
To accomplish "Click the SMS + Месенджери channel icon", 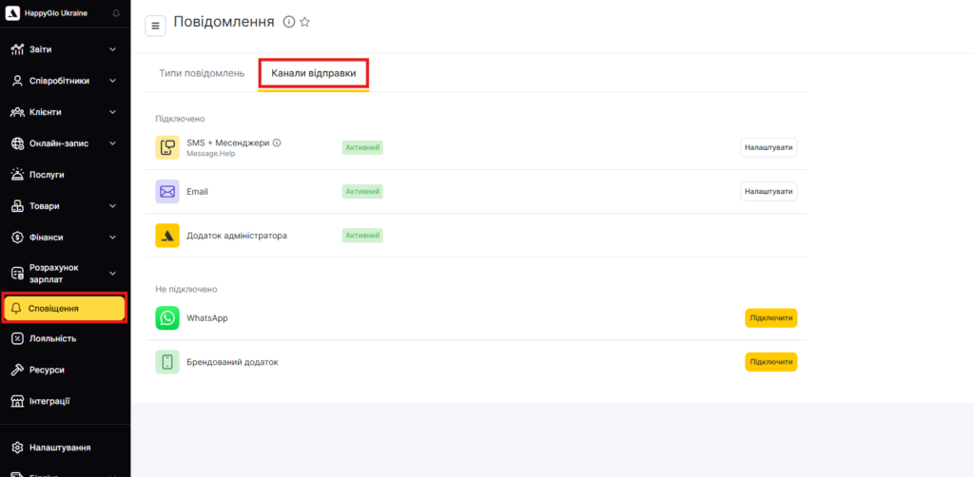I will click(x=167, y=147).
